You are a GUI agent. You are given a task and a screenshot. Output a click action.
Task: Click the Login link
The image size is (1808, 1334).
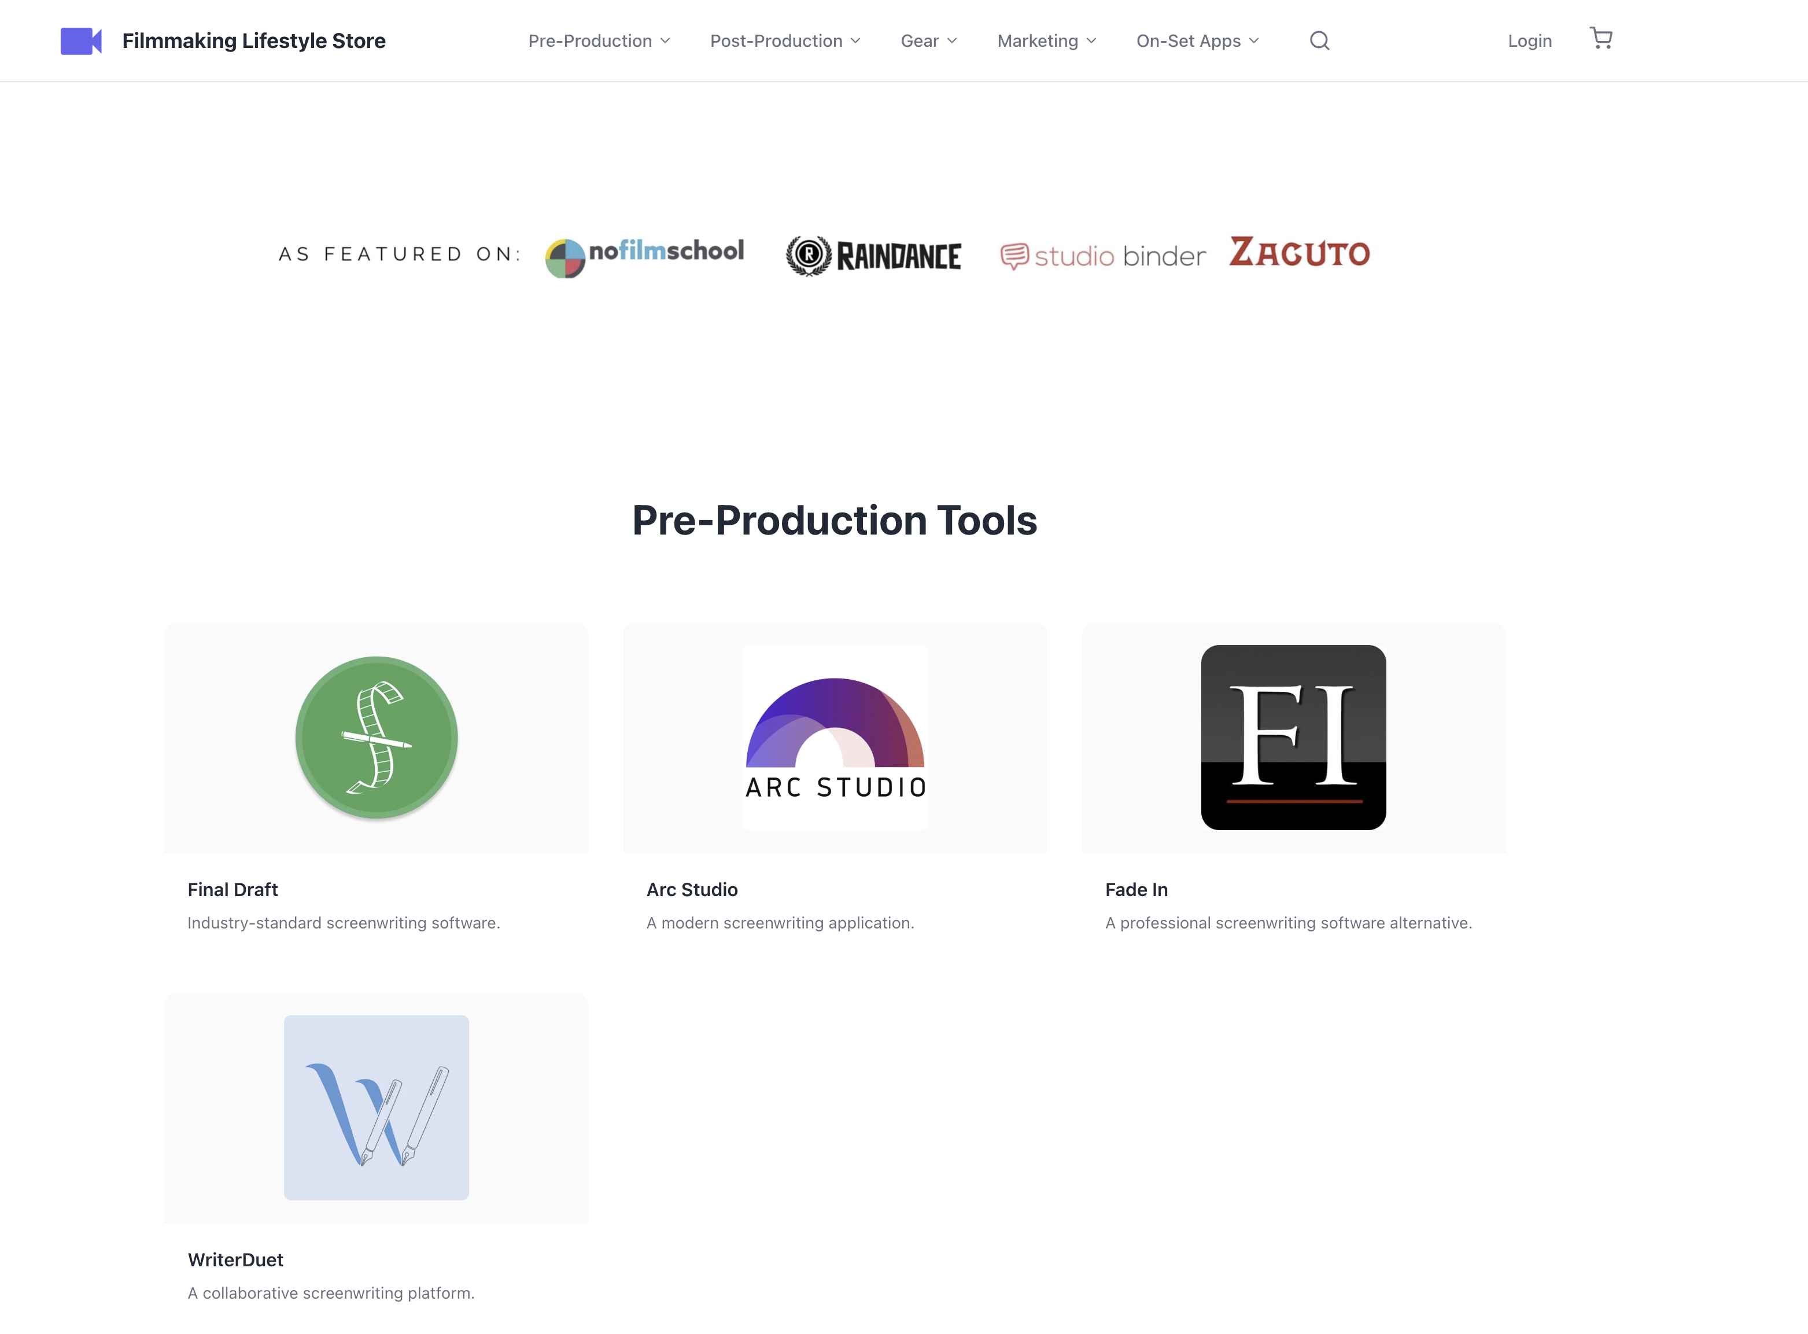[1530, 41]
